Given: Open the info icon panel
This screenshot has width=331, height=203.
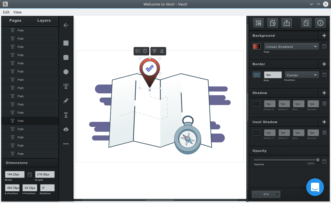Looking at the screenshot, I should [320, 23].
